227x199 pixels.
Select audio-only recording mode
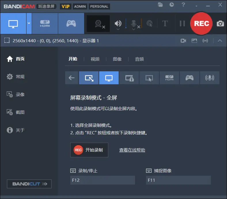(x=210, y=78)
